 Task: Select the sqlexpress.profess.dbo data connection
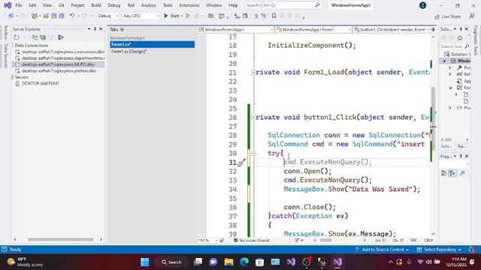point(59,70)
